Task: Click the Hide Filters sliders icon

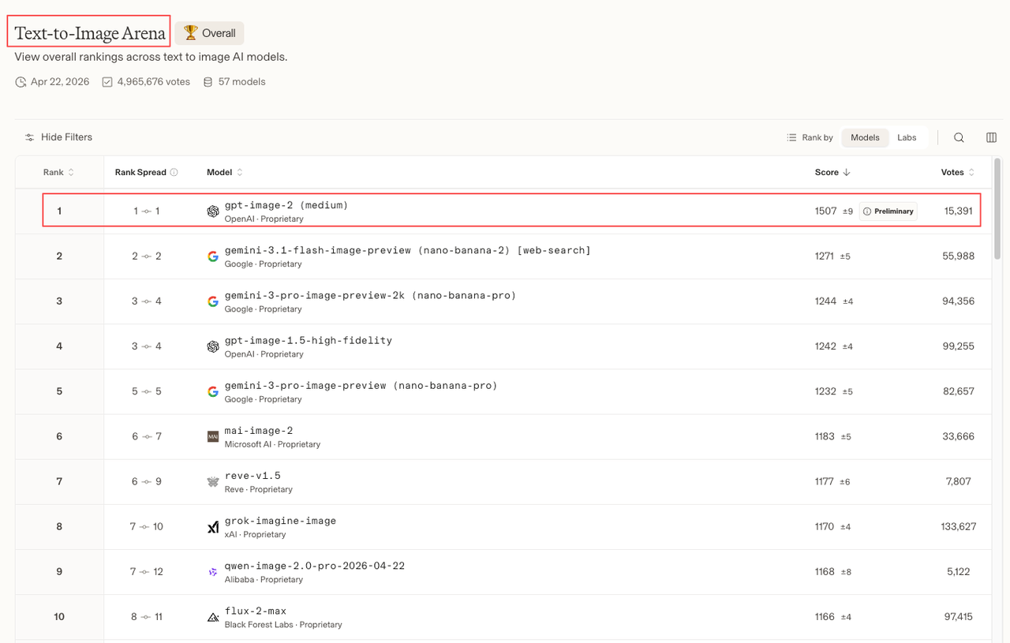Action: click(29, 137)
